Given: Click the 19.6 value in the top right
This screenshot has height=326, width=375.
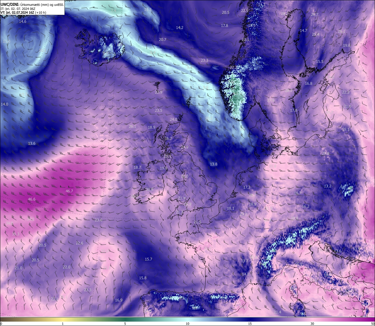Looking at the screenshot, I should pyautogui.click(x=347, y=45).
